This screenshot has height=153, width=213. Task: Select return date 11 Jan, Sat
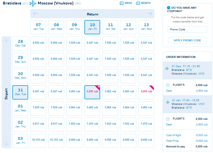coord(110,27)
